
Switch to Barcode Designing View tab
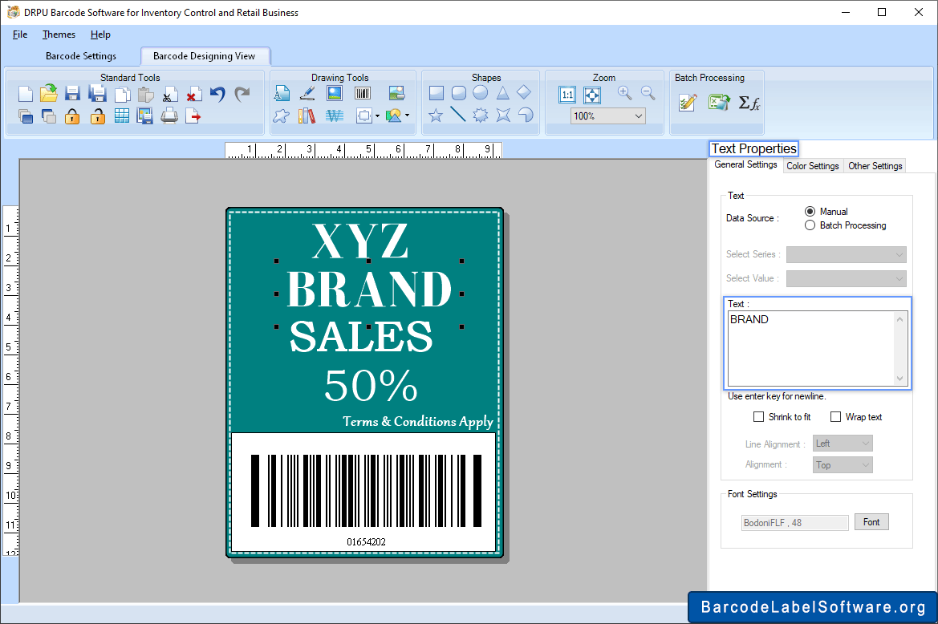point(205,56)
